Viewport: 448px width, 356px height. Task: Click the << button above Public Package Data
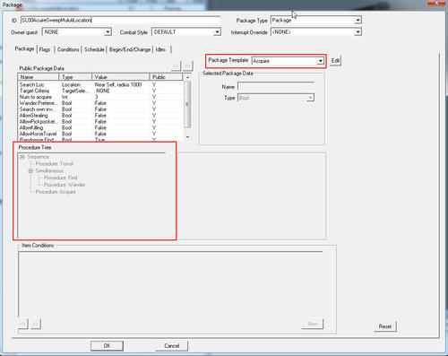pyautogui.click(x=176, y=65)
